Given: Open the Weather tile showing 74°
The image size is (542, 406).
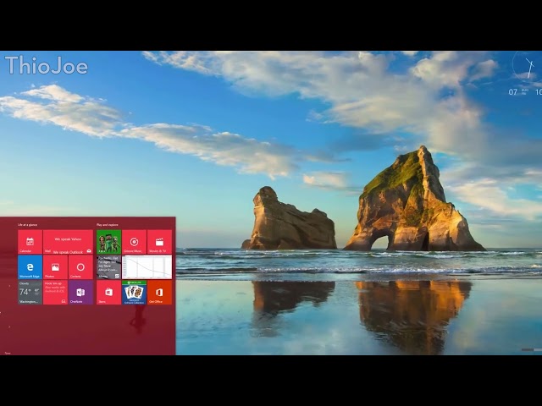Looking at the screenshot, I should click(x=30, y=293).
